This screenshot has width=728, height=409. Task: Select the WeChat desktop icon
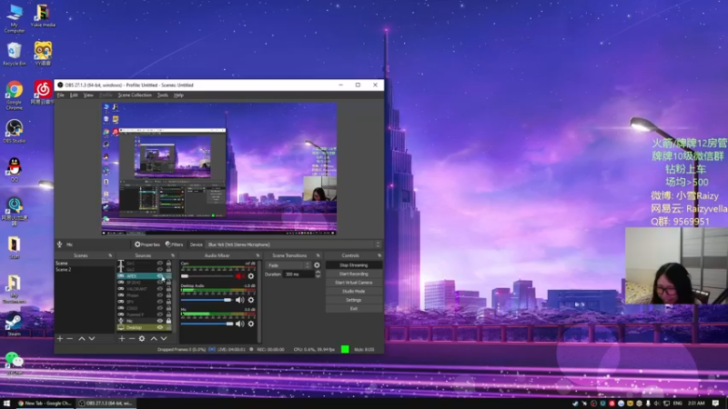(15, 363)
